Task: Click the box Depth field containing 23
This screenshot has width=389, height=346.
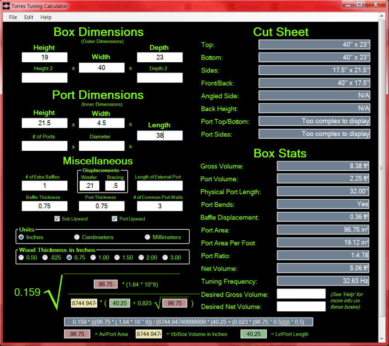Action: click(160, 57)
